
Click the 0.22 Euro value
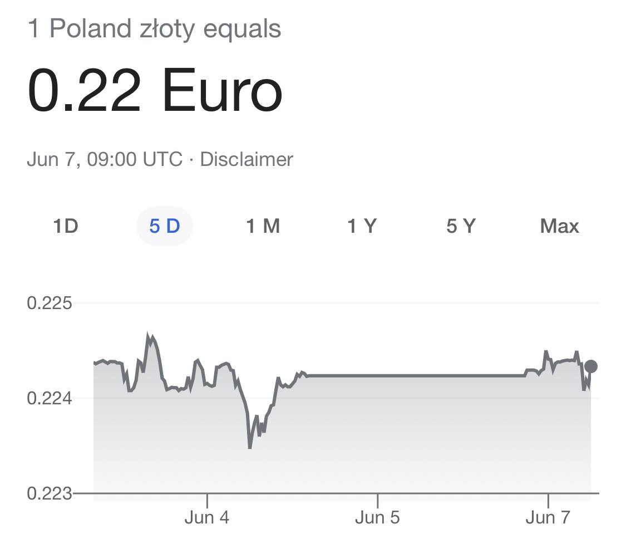click(155, 90)
